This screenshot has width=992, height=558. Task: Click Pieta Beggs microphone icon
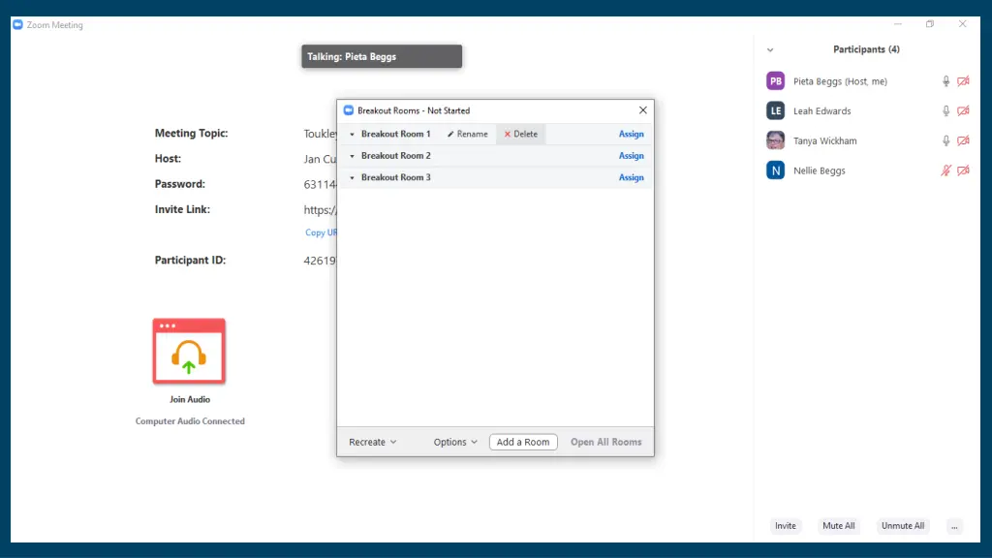[x=945, y=81]
